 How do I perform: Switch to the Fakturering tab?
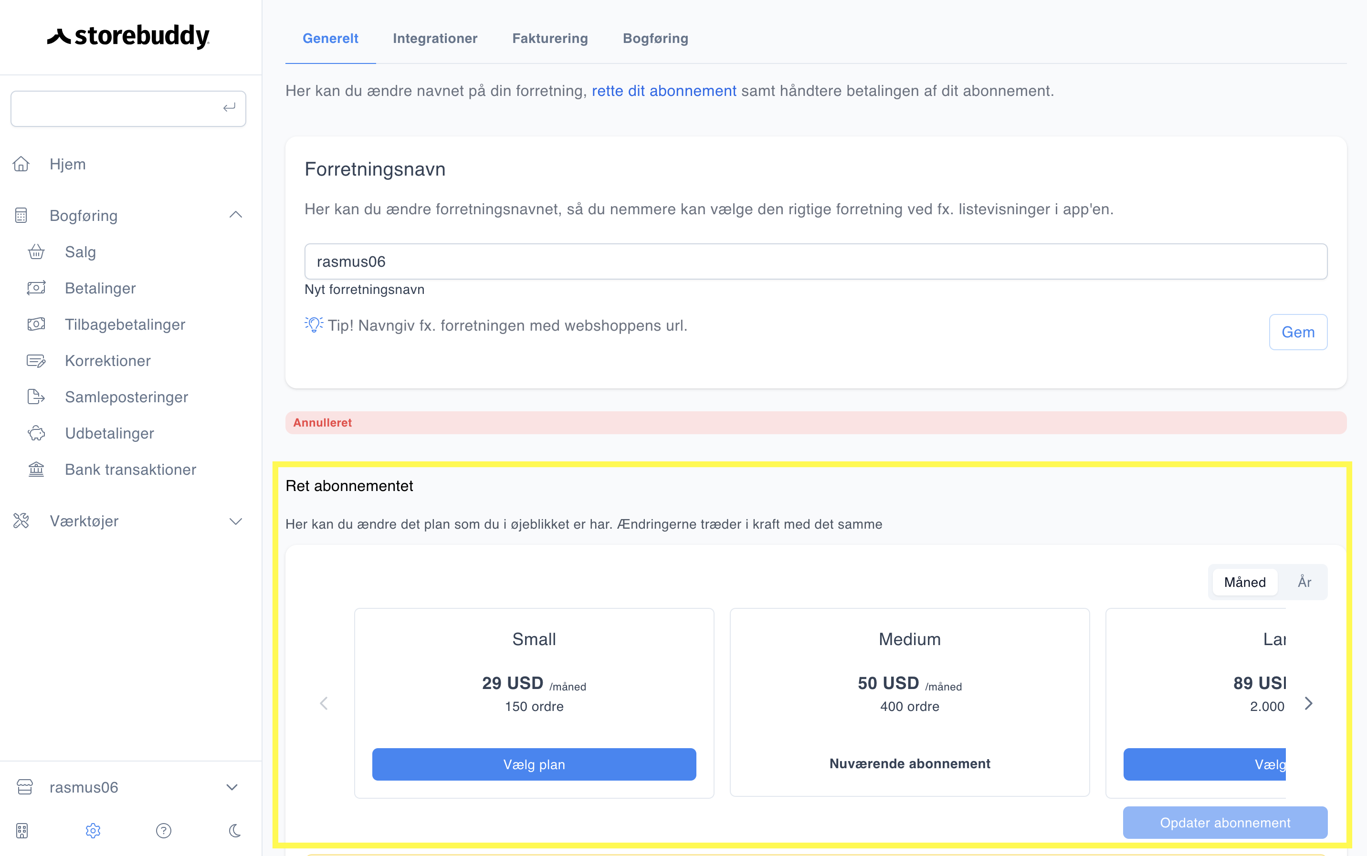coord(550,39)
